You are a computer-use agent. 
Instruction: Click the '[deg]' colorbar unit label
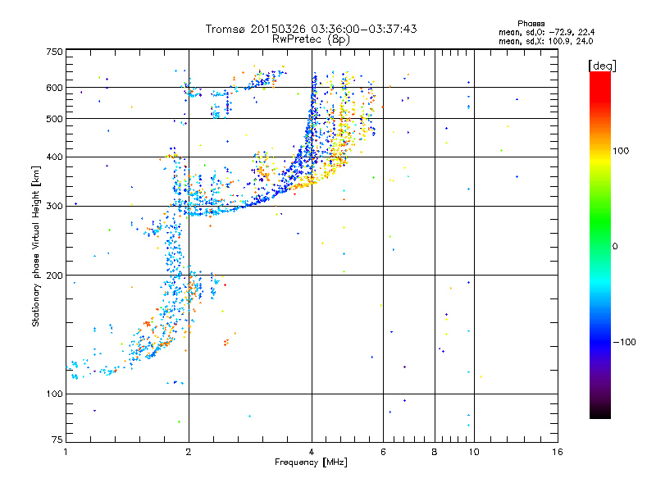[x=602, y=66]
